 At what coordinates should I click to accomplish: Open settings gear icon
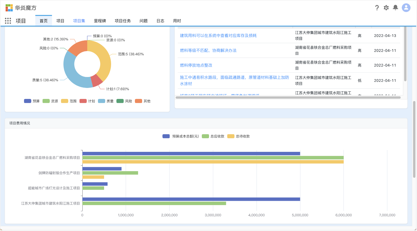[386, 8]
